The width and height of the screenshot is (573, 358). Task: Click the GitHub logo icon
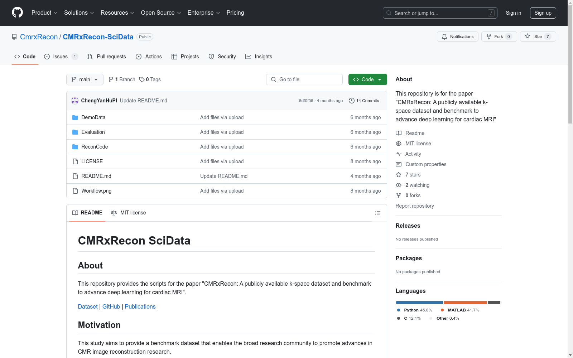17,13
